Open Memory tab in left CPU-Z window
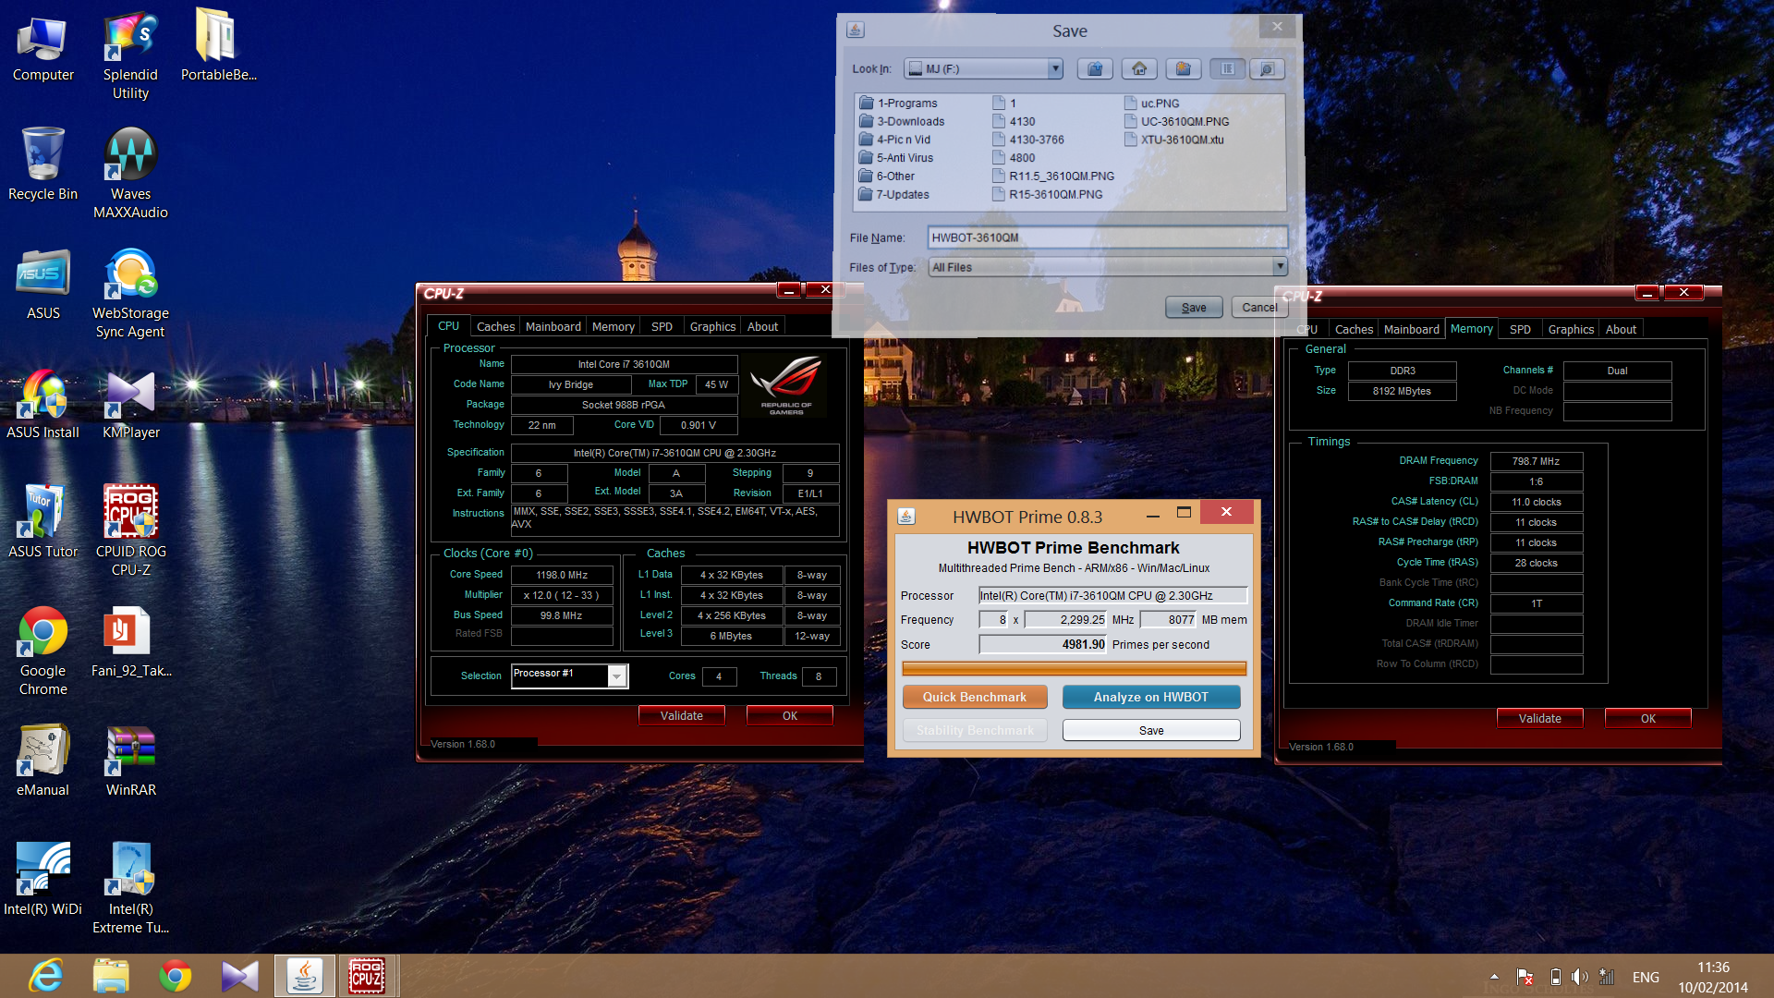This screenshot has width=1774, height=998. (613, 327)
